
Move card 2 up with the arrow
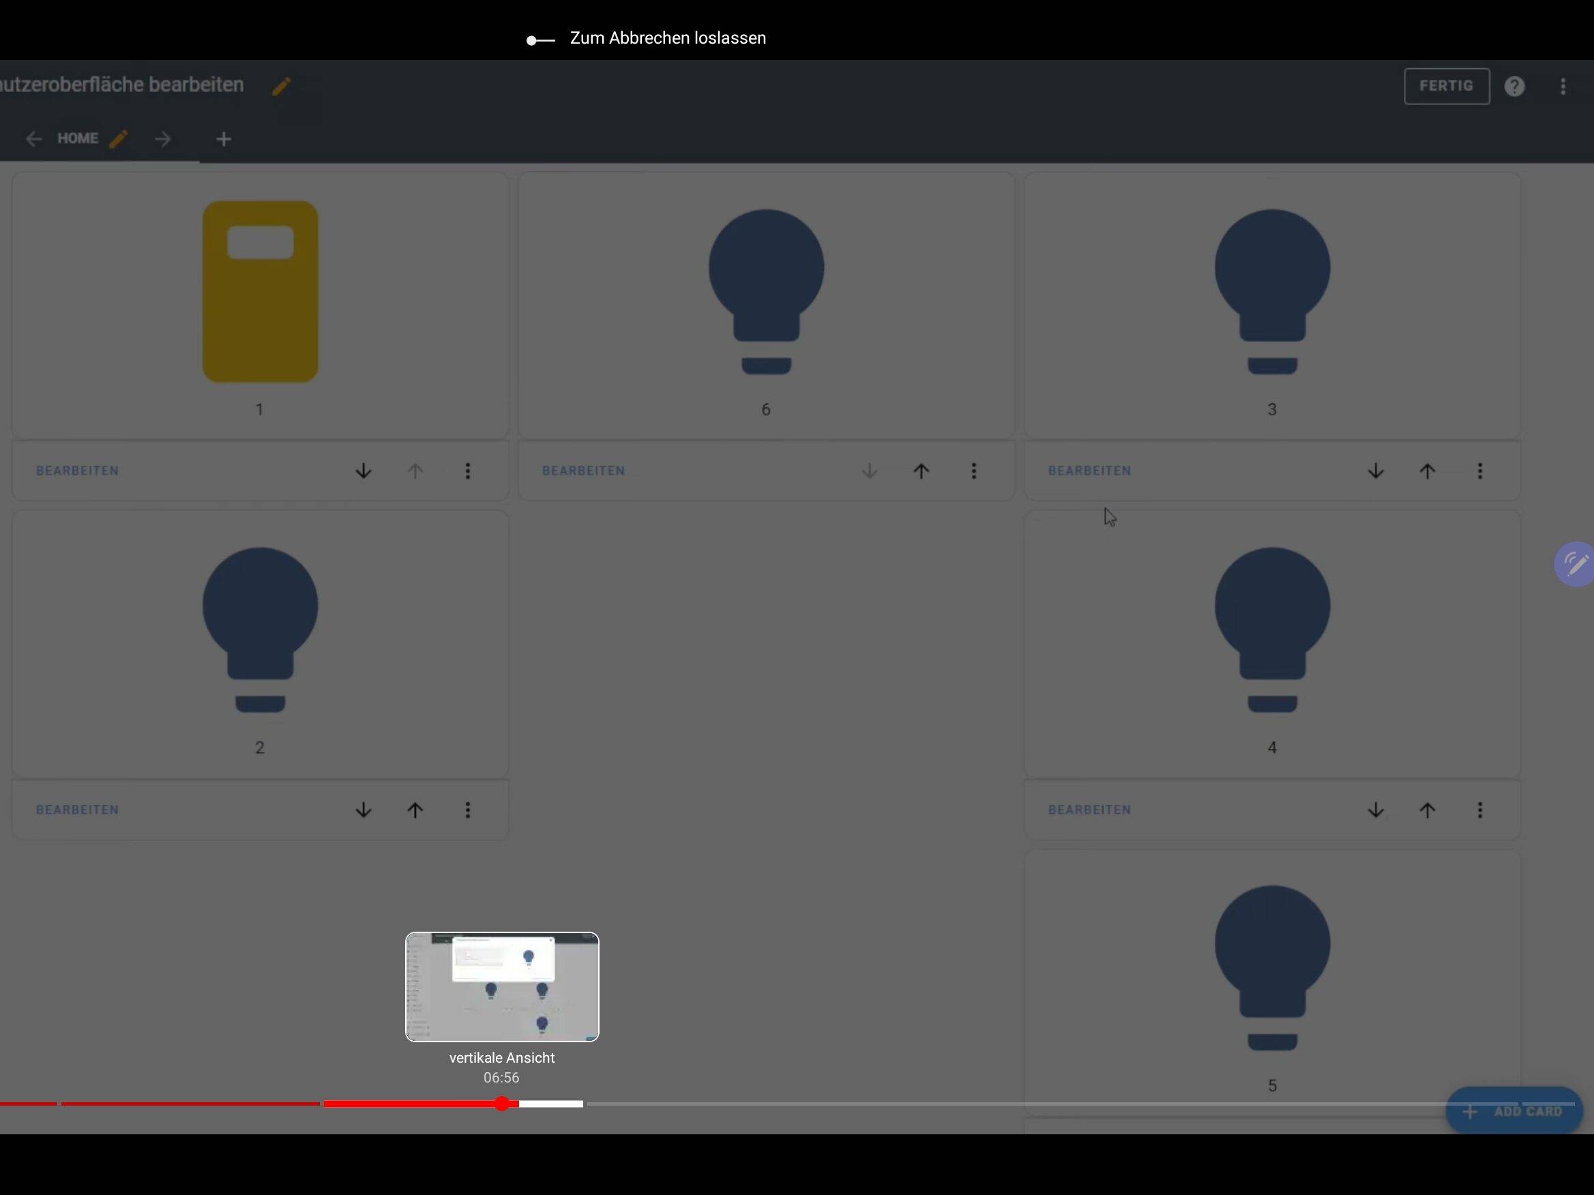click(415, 810)
